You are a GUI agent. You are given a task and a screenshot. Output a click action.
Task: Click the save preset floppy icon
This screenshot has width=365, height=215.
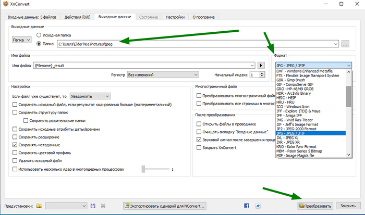pos(93,206)
